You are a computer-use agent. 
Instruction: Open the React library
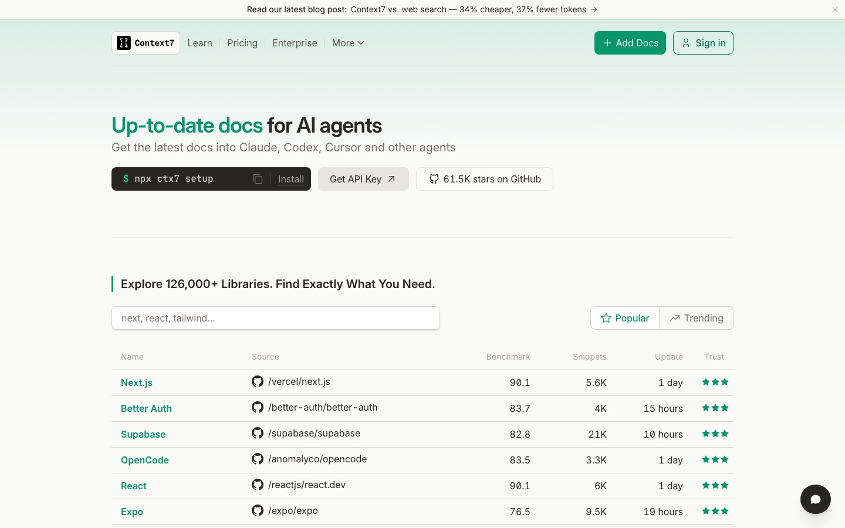pyautogui.click(x=134, y=486)
